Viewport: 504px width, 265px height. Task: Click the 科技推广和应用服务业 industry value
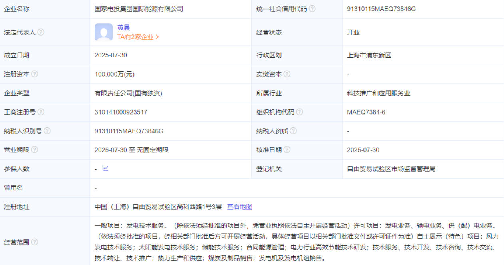click(378, 93)
